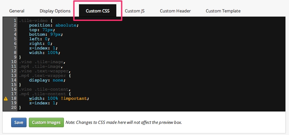This screenshot has width=289, height=135.
Task: Click the 'z-index: 1;' code on line 19
Action: click(x=43, y=103)
